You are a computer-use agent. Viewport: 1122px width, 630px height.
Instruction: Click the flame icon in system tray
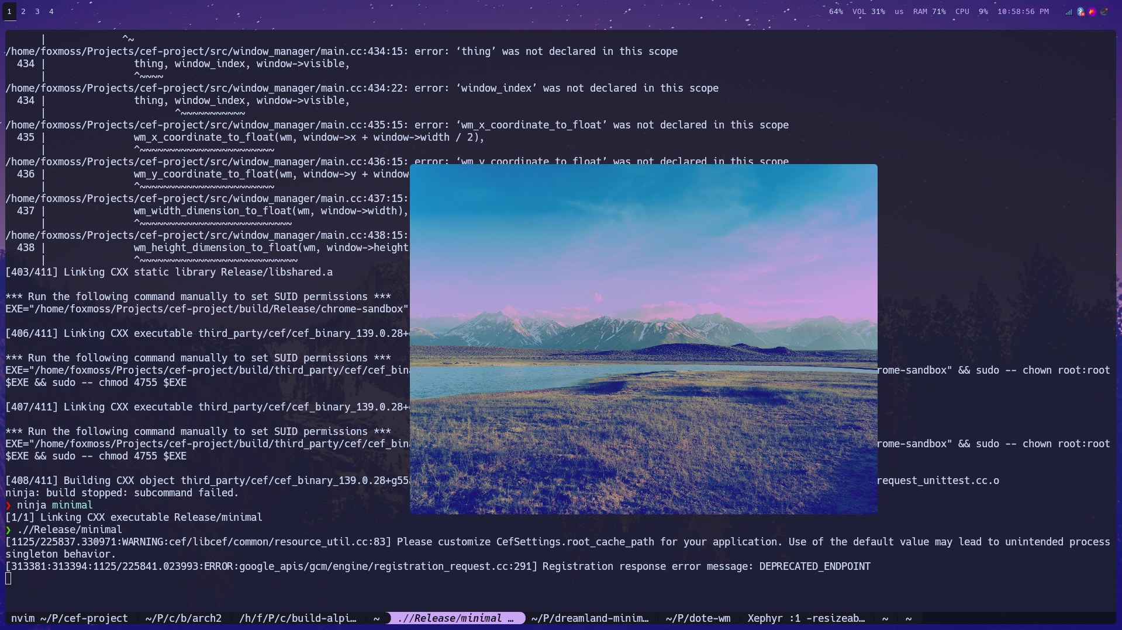[1092, 12]
